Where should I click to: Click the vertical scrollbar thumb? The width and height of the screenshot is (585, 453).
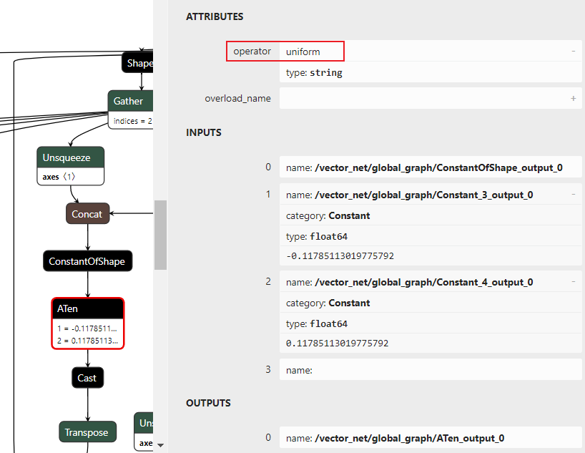pos(160,235)
